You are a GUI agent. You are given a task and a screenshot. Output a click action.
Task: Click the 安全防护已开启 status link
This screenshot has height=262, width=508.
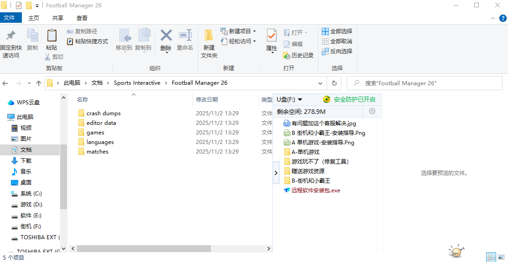pos(354,99)
